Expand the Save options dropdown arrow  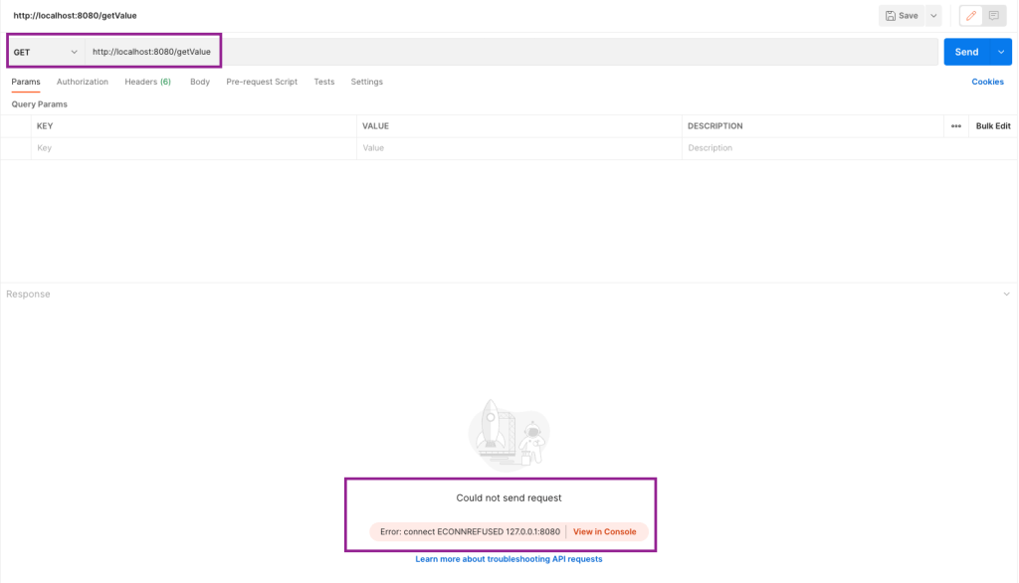(x=933, y=16)
